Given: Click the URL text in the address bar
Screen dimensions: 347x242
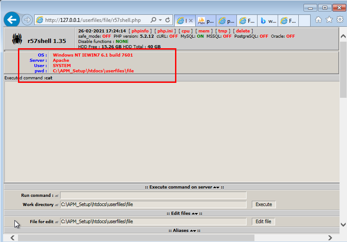Looking at the screenshot, I should click(93, 20).
